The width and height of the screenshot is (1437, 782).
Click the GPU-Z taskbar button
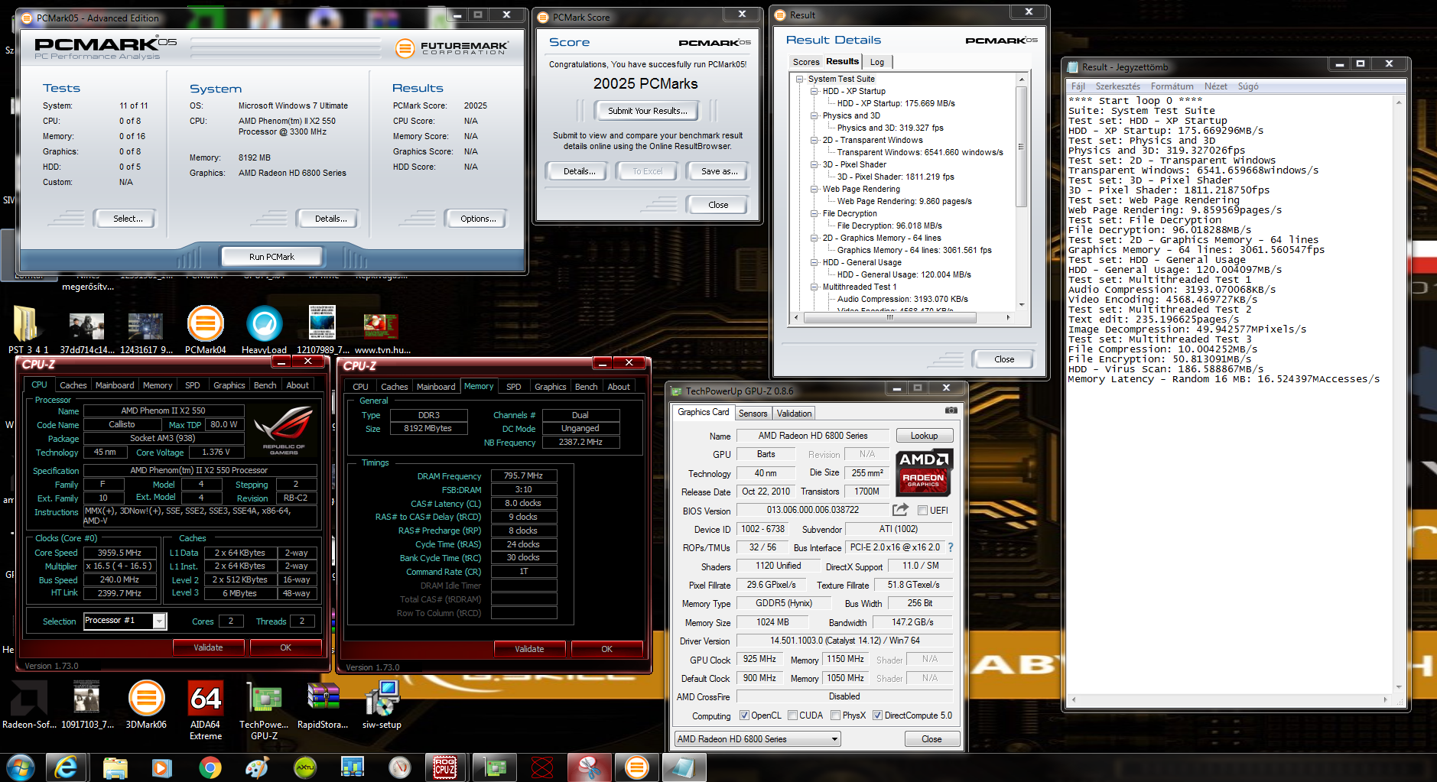coord(495,767)
